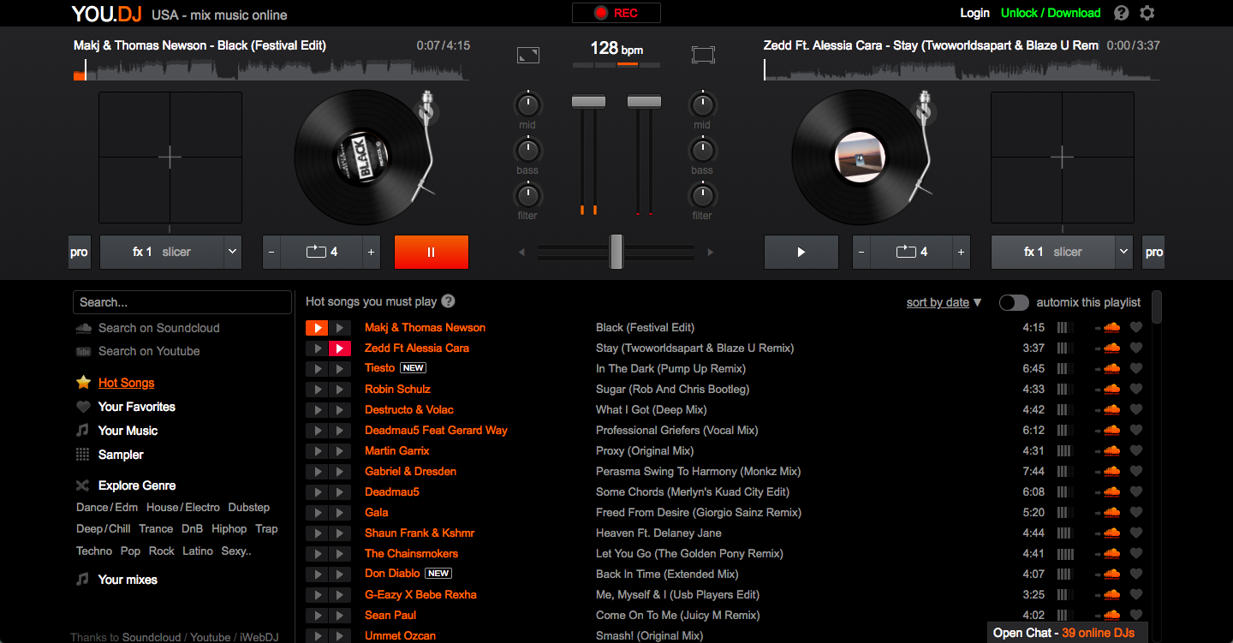Click the Unlock / Download link
This screenshot has width=1233, height=643.
(x=1051, y=13)
